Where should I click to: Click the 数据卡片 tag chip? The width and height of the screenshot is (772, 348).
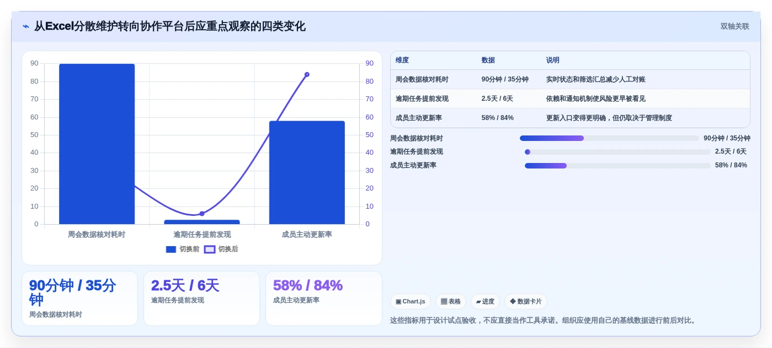point(526,302)
